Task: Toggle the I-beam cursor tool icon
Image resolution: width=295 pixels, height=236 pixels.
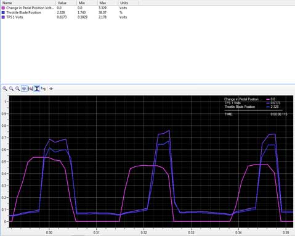Action: tap(37, 89)
